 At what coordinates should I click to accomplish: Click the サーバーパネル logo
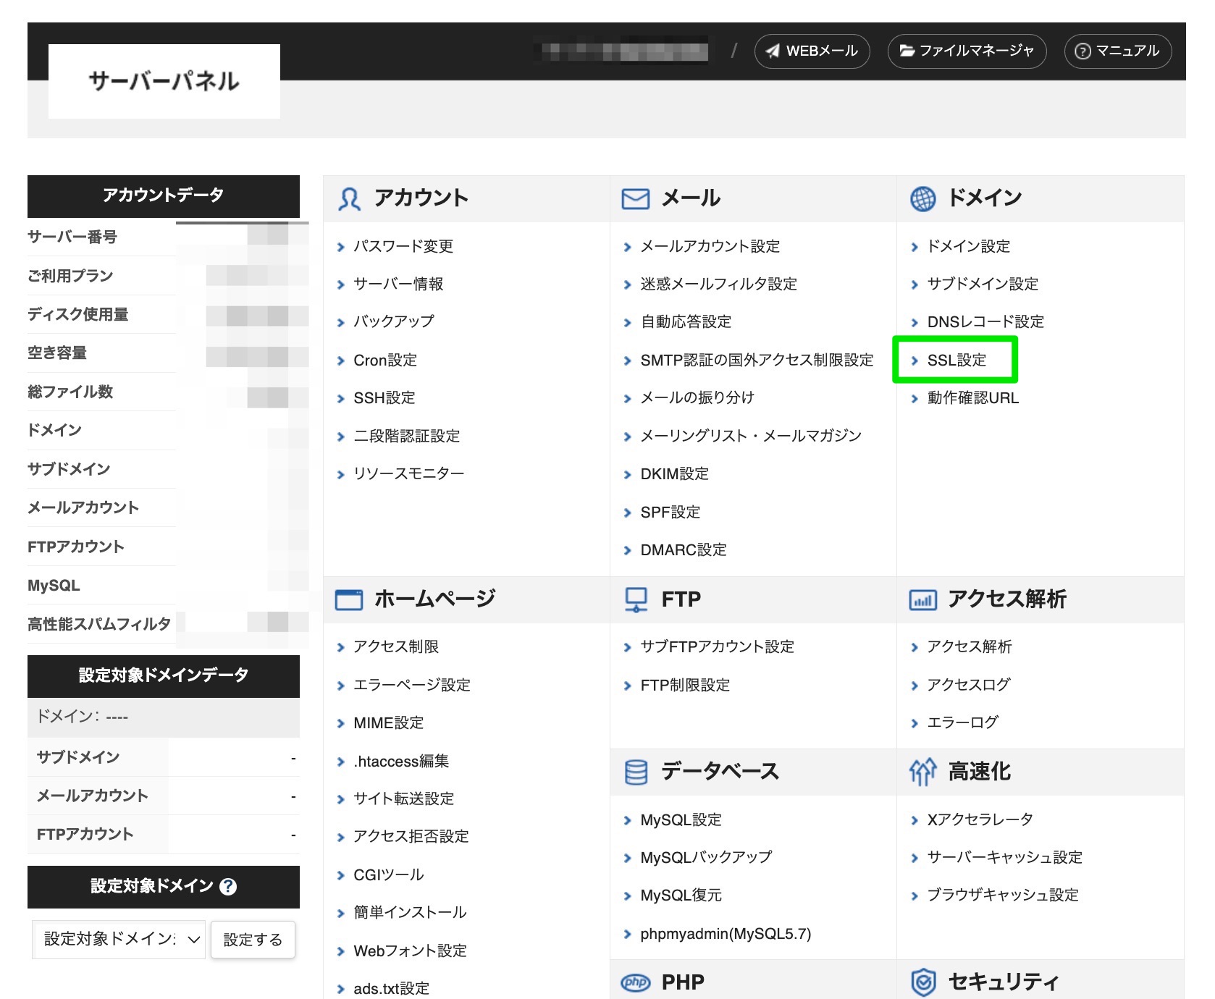click(164, 81)
